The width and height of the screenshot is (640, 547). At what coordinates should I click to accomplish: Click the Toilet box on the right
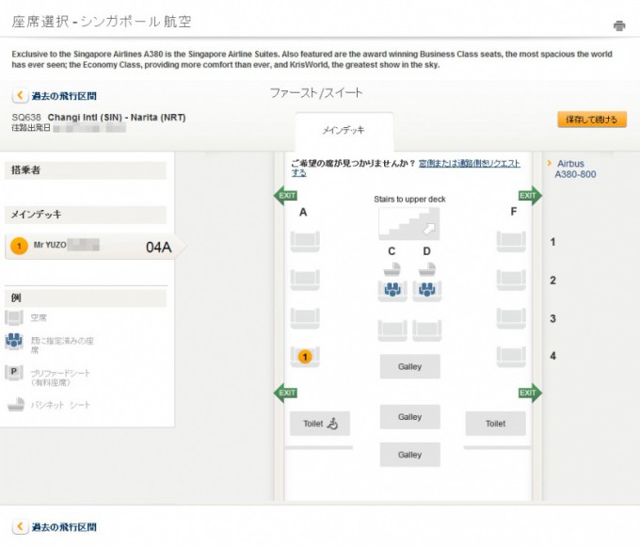(x=495, y=424)
